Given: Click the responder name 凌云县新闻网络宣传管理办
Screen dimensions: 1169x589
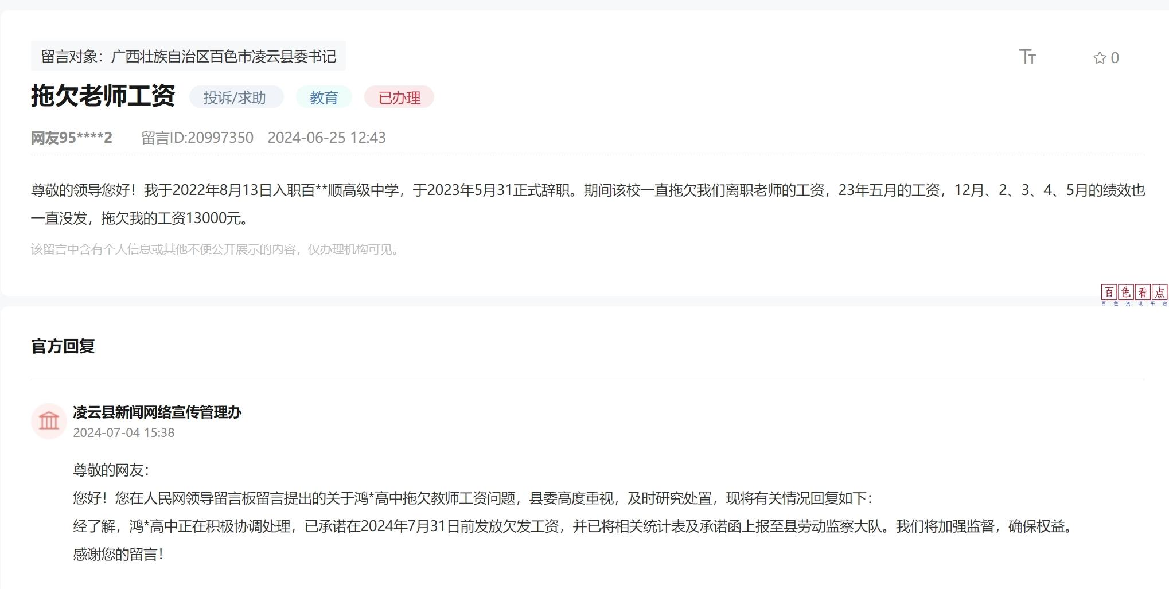Looking at the screenshot, I should tap(157, 412).
